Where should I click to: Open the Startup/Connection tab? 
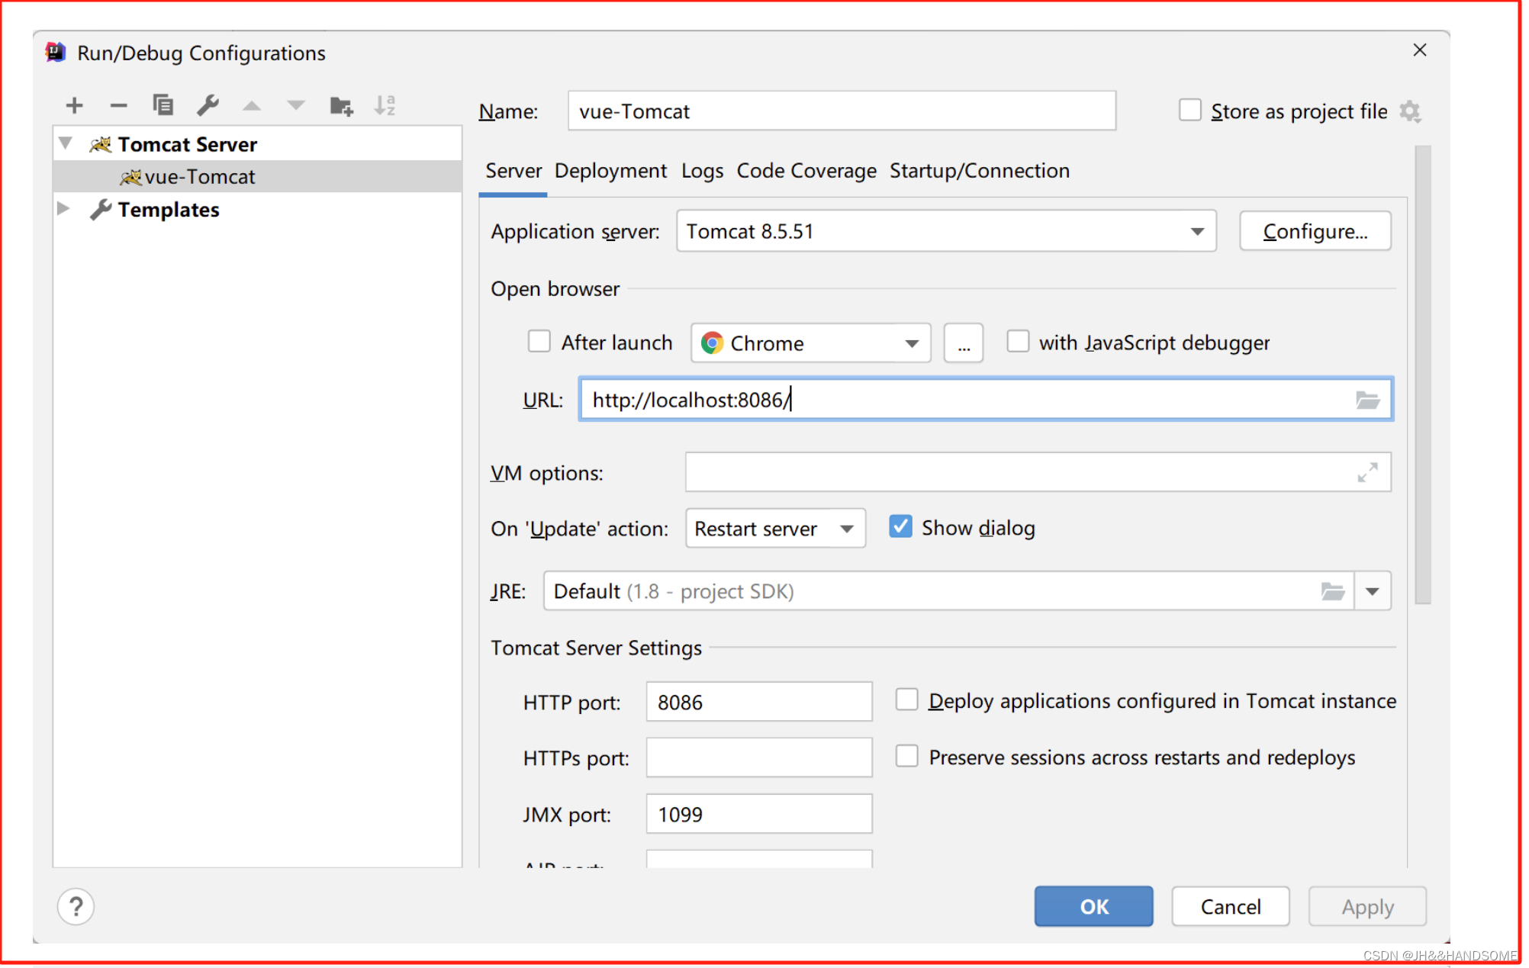pos(980,171)
